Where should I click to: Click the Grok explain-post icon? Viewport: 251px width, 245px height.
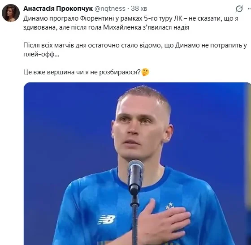tap(239, 9)
